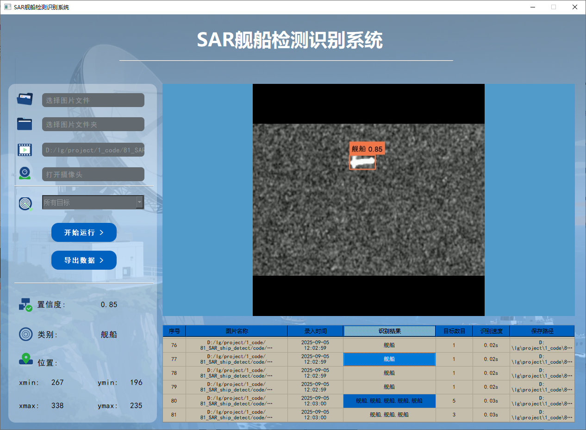This screenshot has height=430, width=586.
Task: Click the 保存路径 column header
Action: [542, 331]
